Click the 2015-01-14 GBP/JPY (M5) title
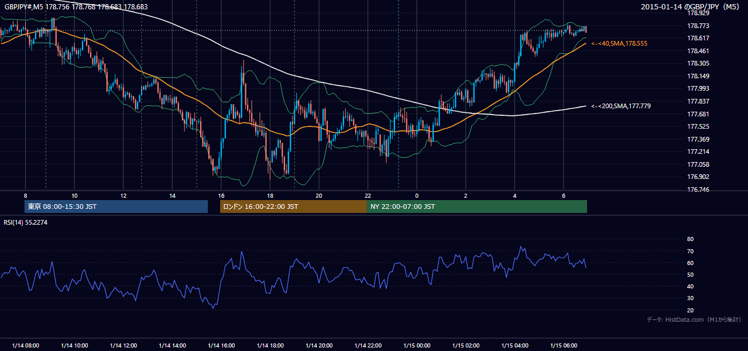 click(x=691, y=7)
